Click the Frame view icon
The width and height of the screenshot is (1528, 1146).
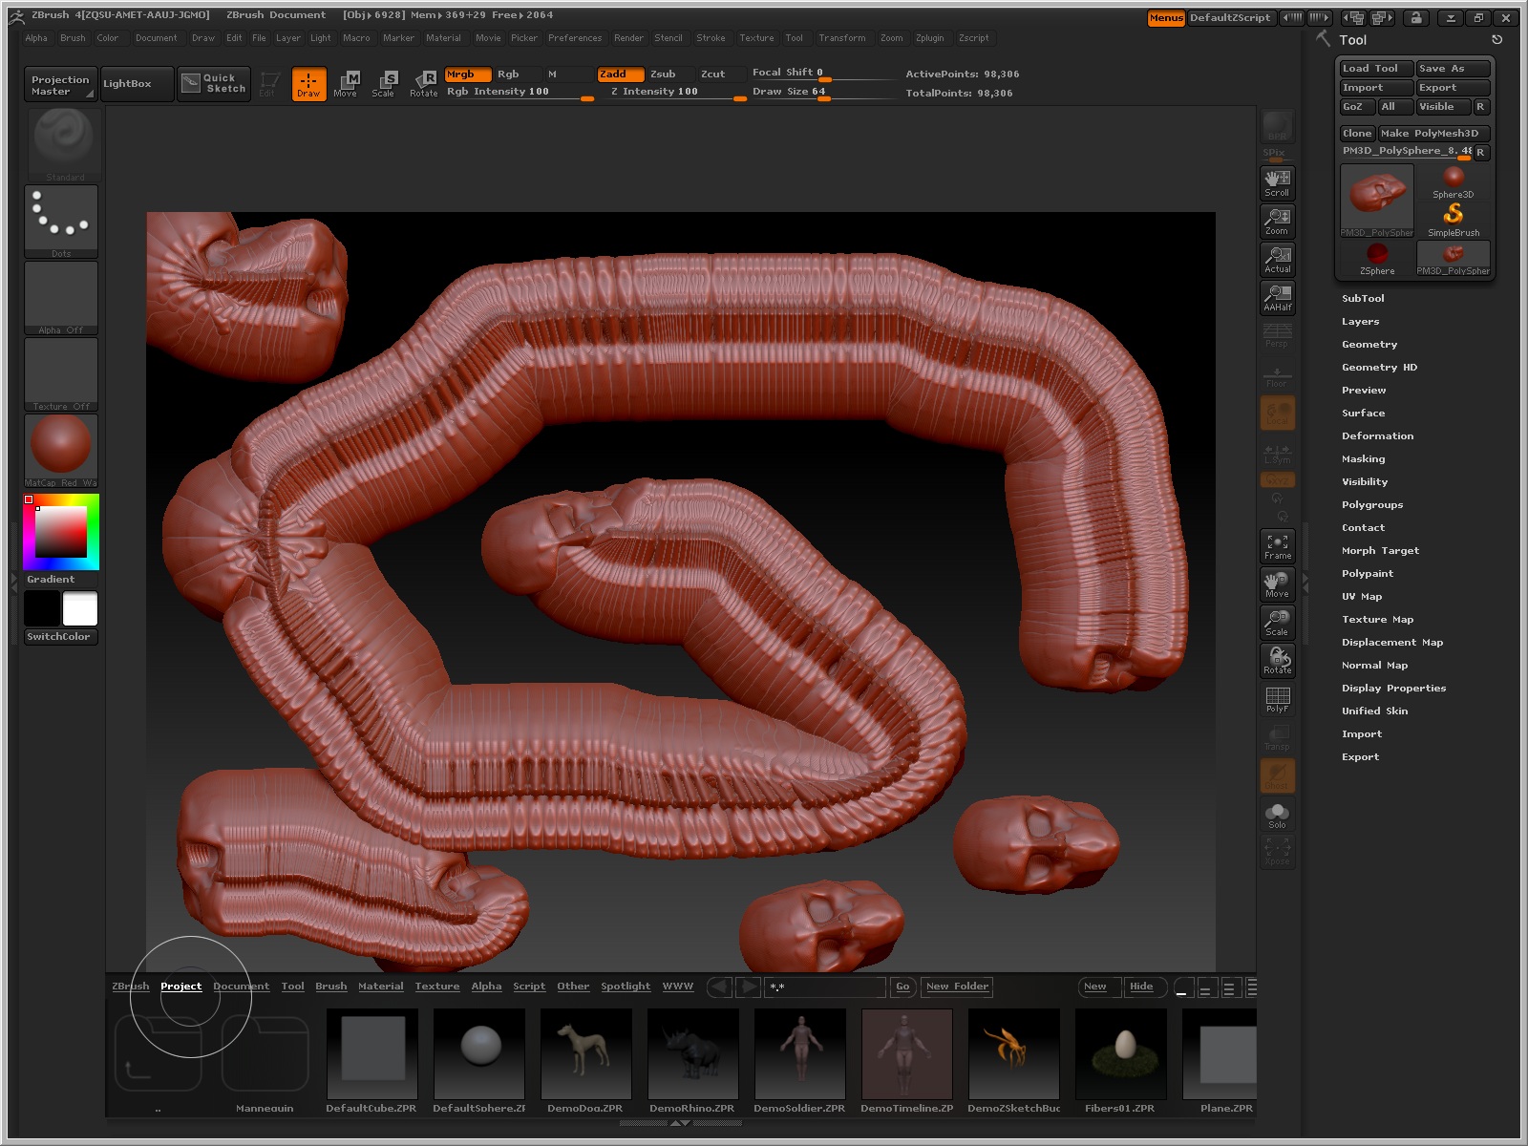click(x=1277, y=546)
